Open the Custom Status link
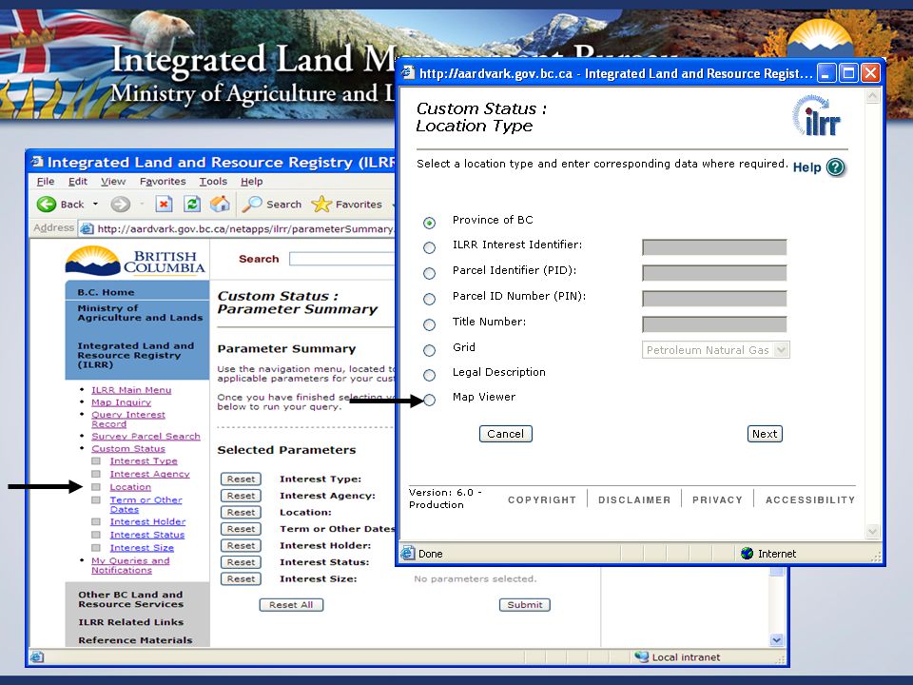The image size is (913, 685). pos(128,448)
